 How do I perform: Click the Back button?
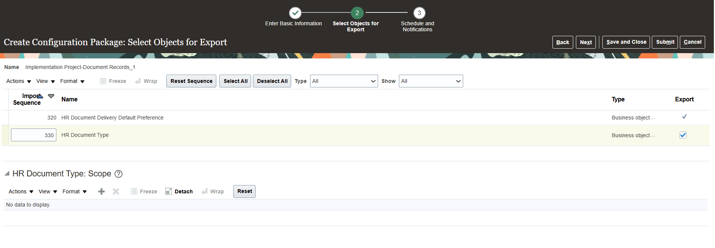coord(563,42)
